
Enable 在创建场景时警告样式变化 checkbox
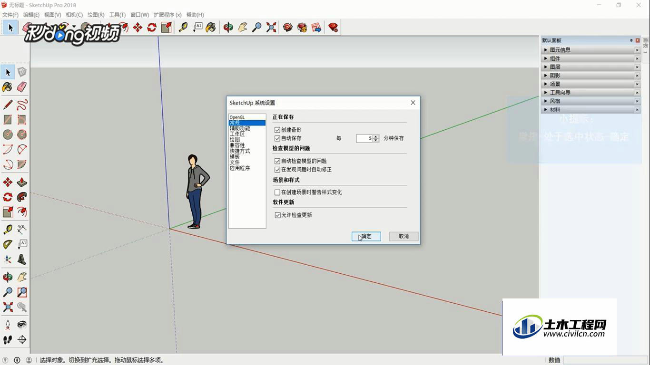click(277, 192)
